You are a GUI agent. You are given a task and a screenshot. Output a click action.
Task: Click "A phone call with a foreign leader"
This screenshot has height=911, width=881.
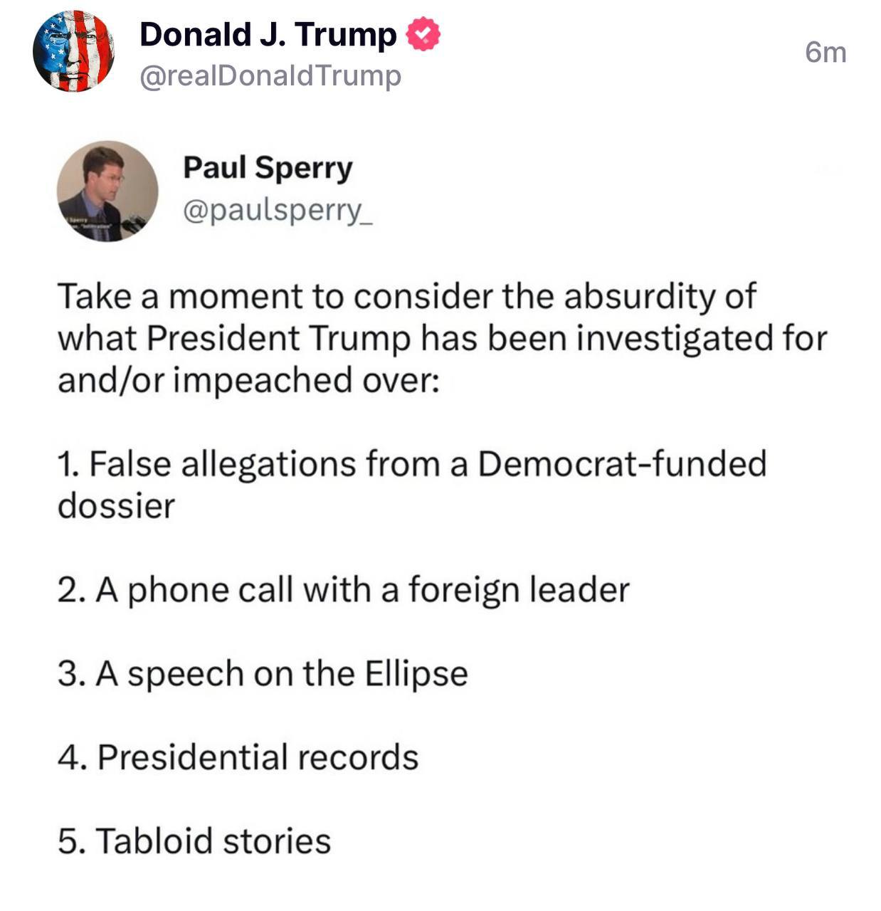pos(343,590)
